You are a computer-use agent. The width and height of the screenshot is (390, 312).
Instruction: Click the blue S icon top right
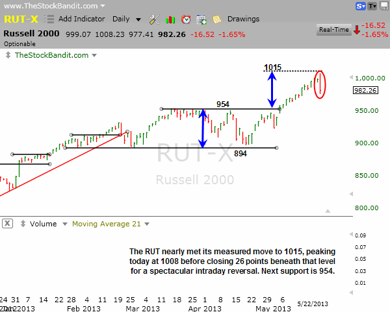360,6
